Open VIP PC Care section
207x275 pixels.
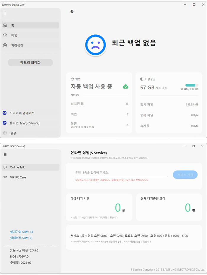tap(18, 177)
